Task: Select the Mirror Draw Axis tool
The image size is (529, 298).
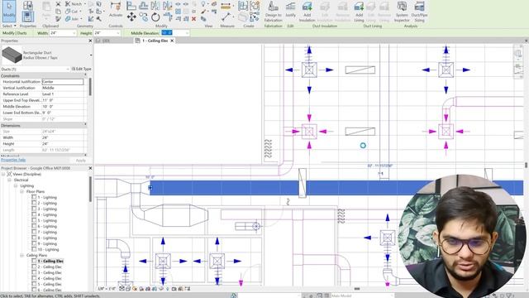Action: tap(167, 6)
